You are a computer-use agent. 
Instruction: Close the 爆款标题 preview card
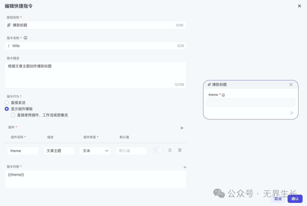pyautogui.click(x=291, y=84)
